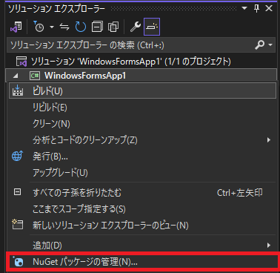
Task: Refresh the Solution Explorer
Action: click(x=81, y=27)
